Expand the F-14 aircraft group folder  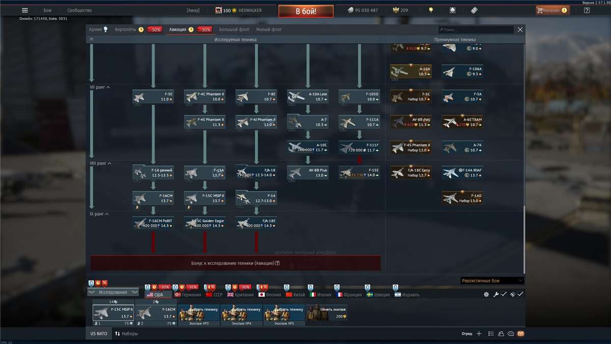pyautogui.click(x=256, y=198)
